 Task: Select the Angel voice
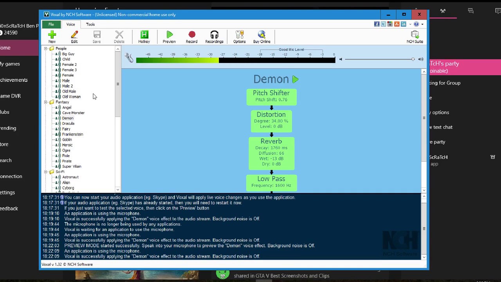pyautogui.click(x=67, y=108)
